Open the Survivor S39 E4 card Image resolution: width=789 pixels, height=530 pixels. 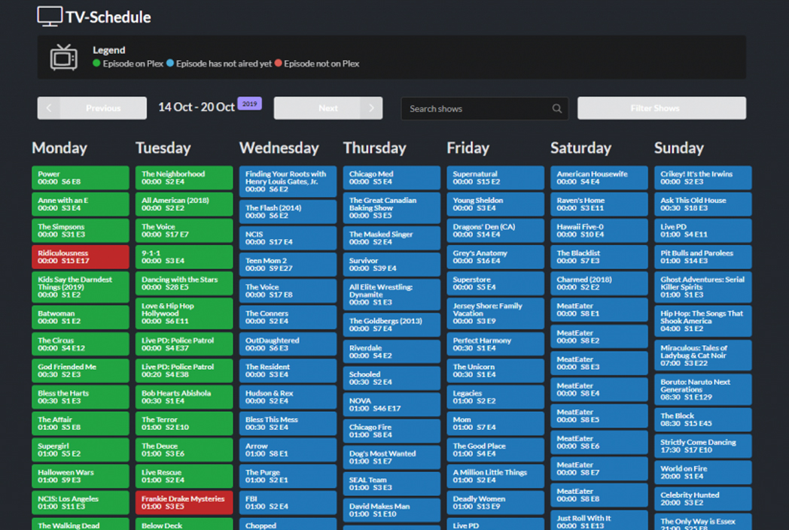tap(391, 264)
